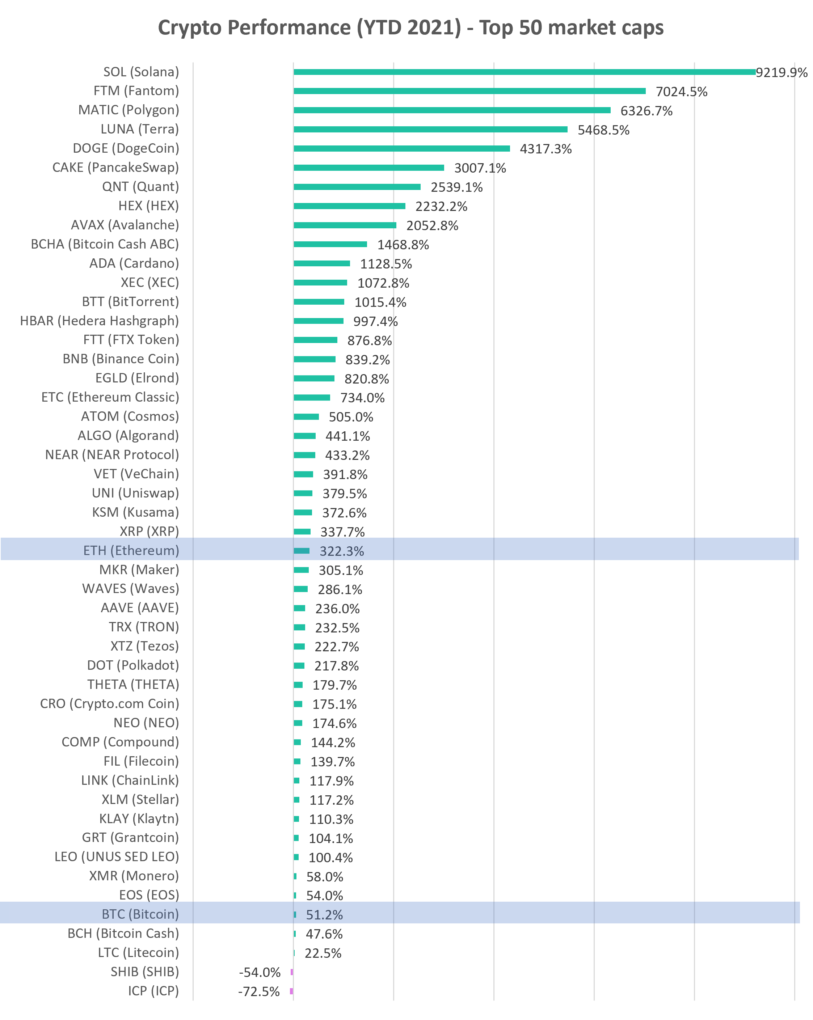Screen dimensions: 813x1020
Task: Click the 3007.1% data label
Action: pyautogui.click(x=480, y=168)
